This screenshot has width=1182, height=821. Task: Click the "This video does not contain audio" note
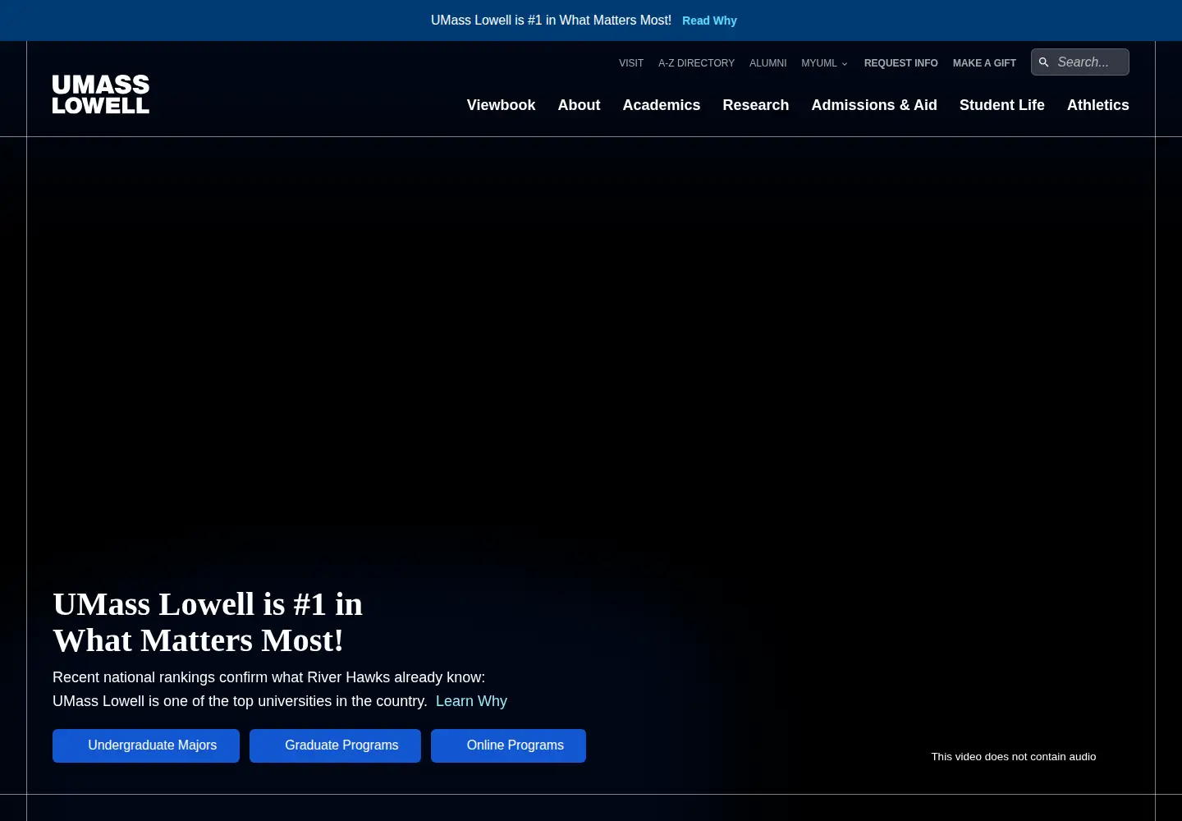tap(1014, 757)
